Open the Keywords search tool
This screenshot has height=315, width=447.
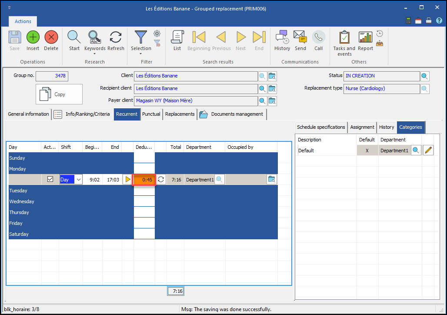95,37
